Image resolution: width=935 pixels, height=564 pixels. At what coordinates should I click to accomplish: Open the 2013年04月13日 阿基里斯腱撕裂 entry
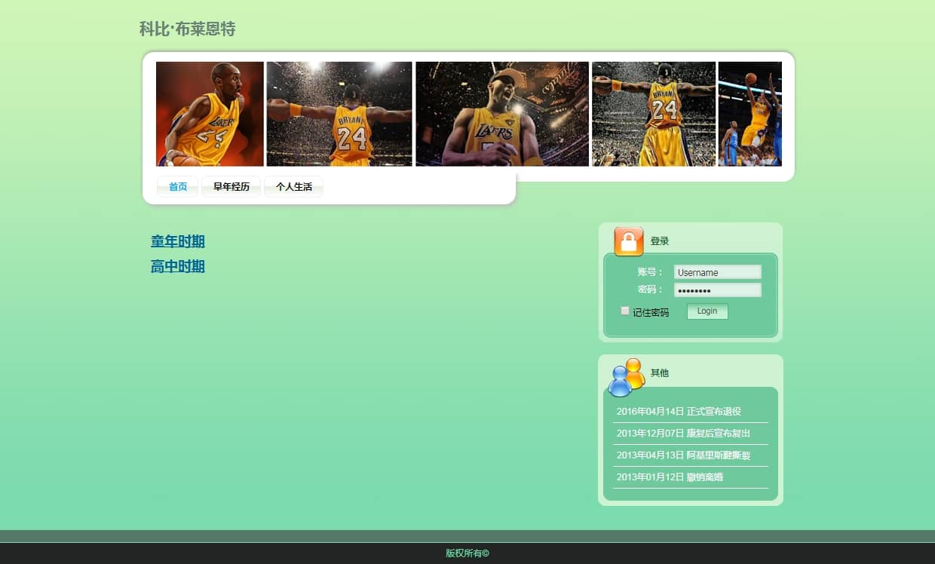coord(683,455)
